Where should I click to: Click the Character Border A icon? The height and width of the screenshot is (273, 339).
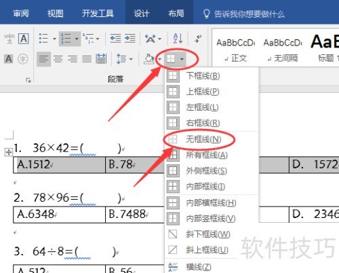24,39
